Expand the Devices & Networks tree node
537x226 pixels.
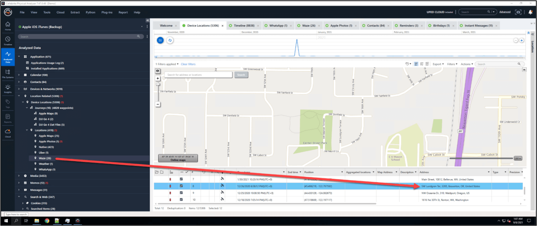point(19,89)
